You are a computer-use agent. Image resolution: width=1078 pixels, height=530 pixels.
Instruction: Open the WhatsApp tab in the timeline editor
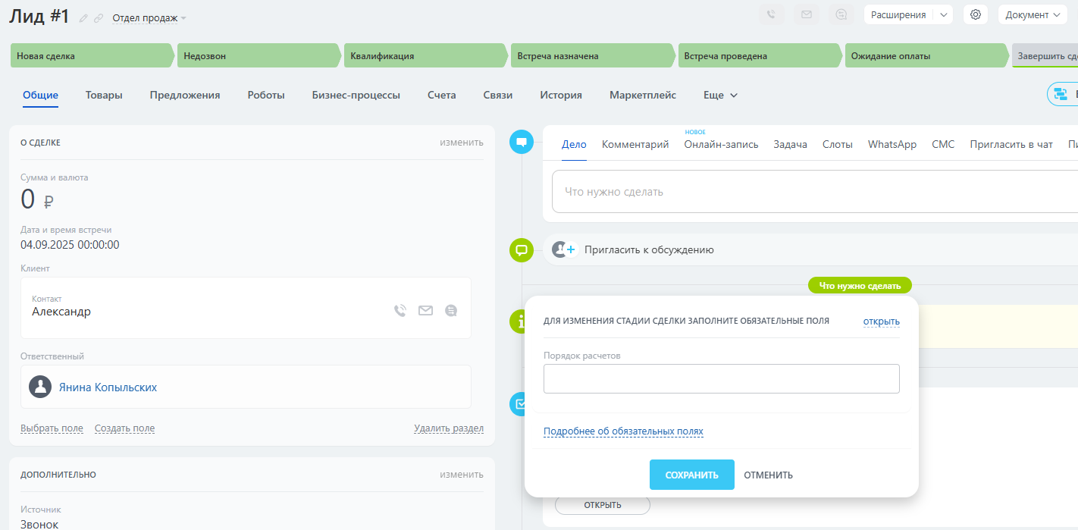892,144
